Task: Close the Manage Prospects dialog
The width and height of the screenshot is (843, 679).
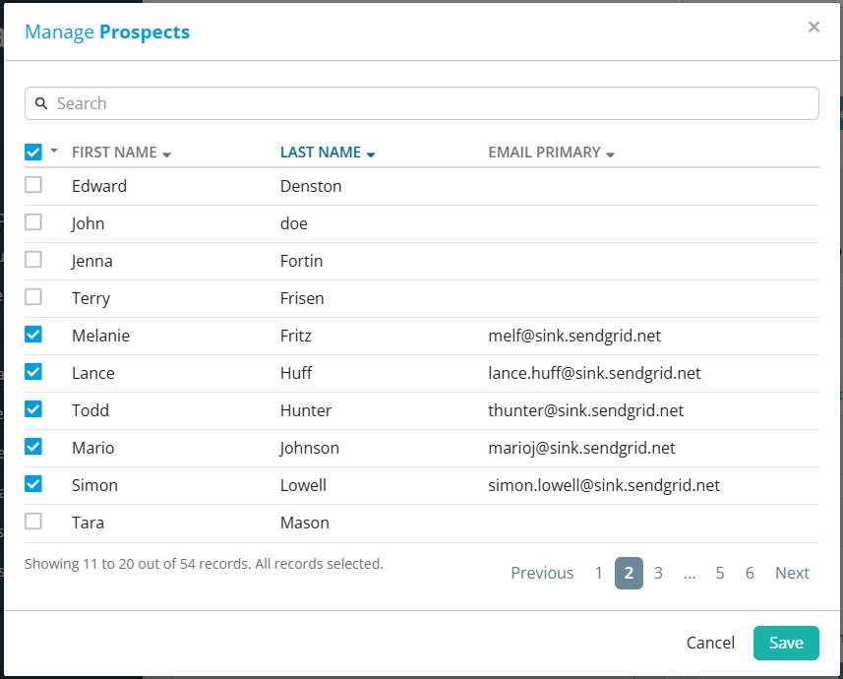Action: (x=813, y=28)
